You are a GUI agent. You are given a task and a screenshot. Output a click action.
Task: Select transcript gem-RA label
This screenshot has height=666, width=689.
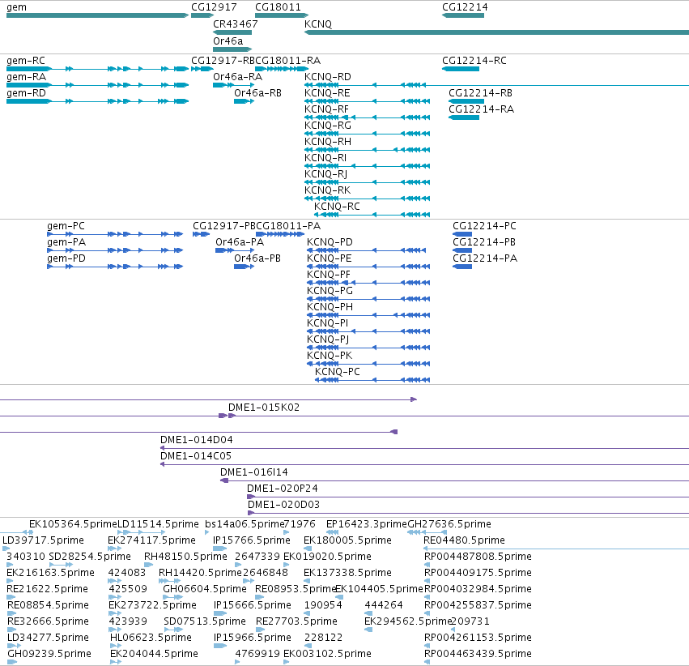click(27, 76)
